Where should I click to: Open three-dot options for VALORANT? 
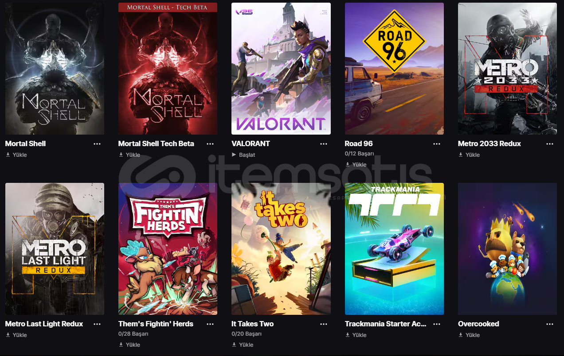click(324, 144)
